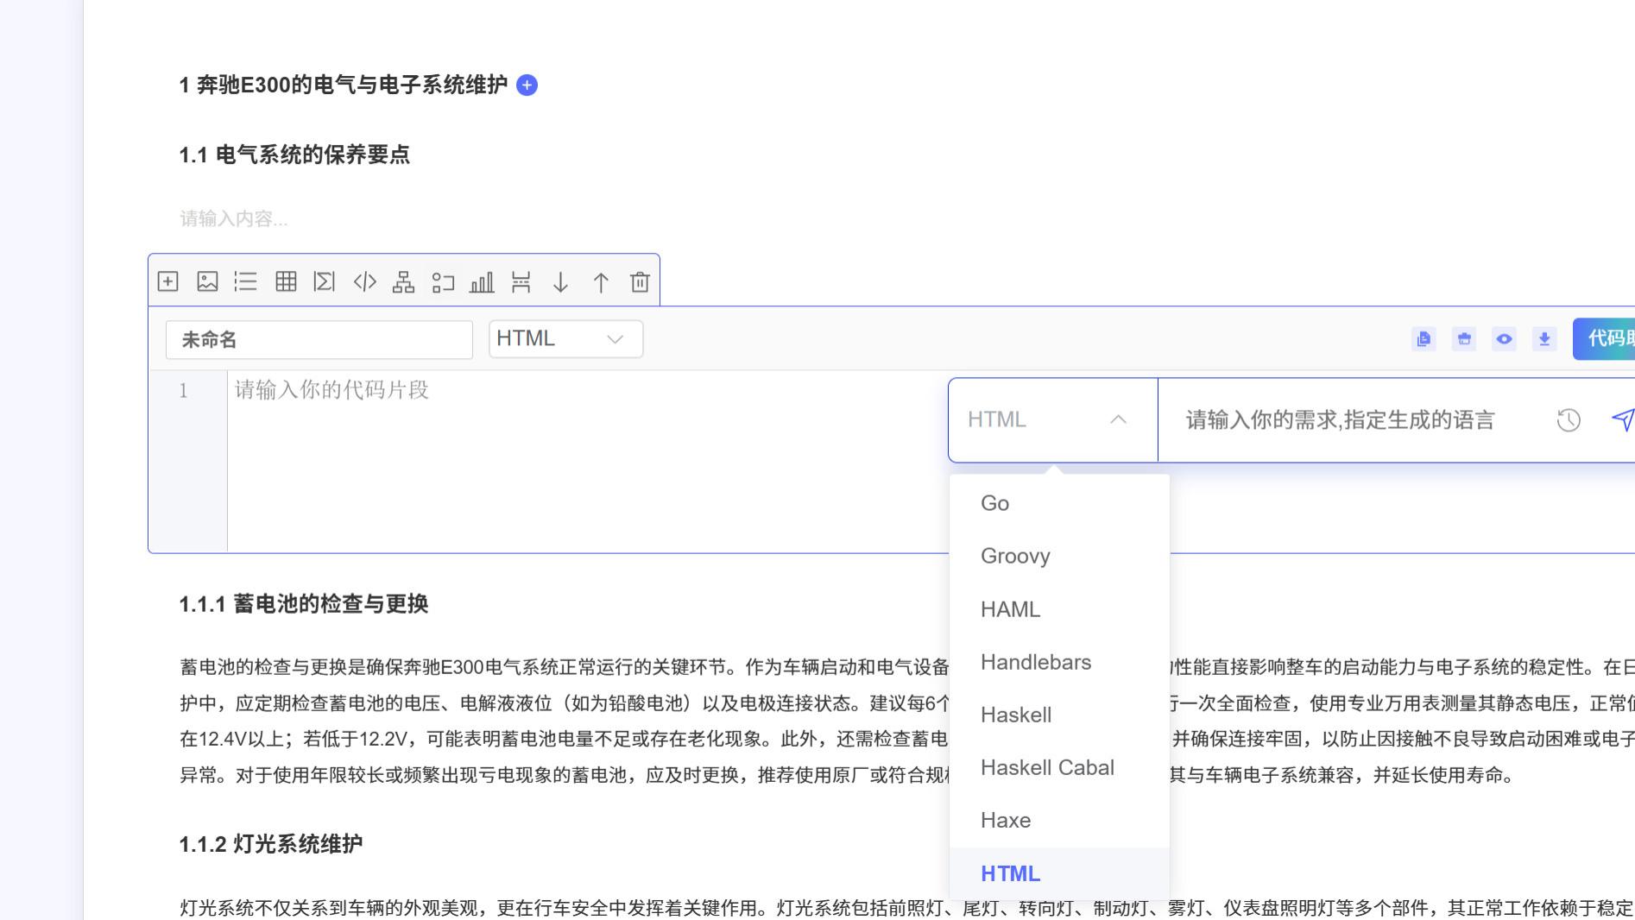Image resolution: width=1635 pixels, height=920 pixels.
Task: Select HTML at the bottom of the list
Action: coord(1010,873)
